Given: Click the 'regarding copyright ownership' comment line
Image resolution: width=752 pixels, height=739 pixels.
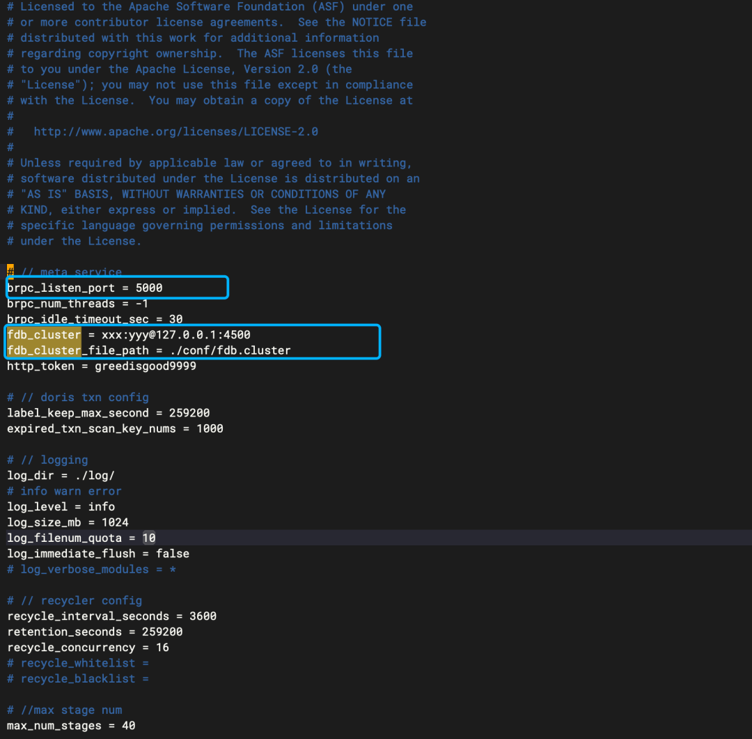Looking at the screenshot, I should tap(210, 53).
